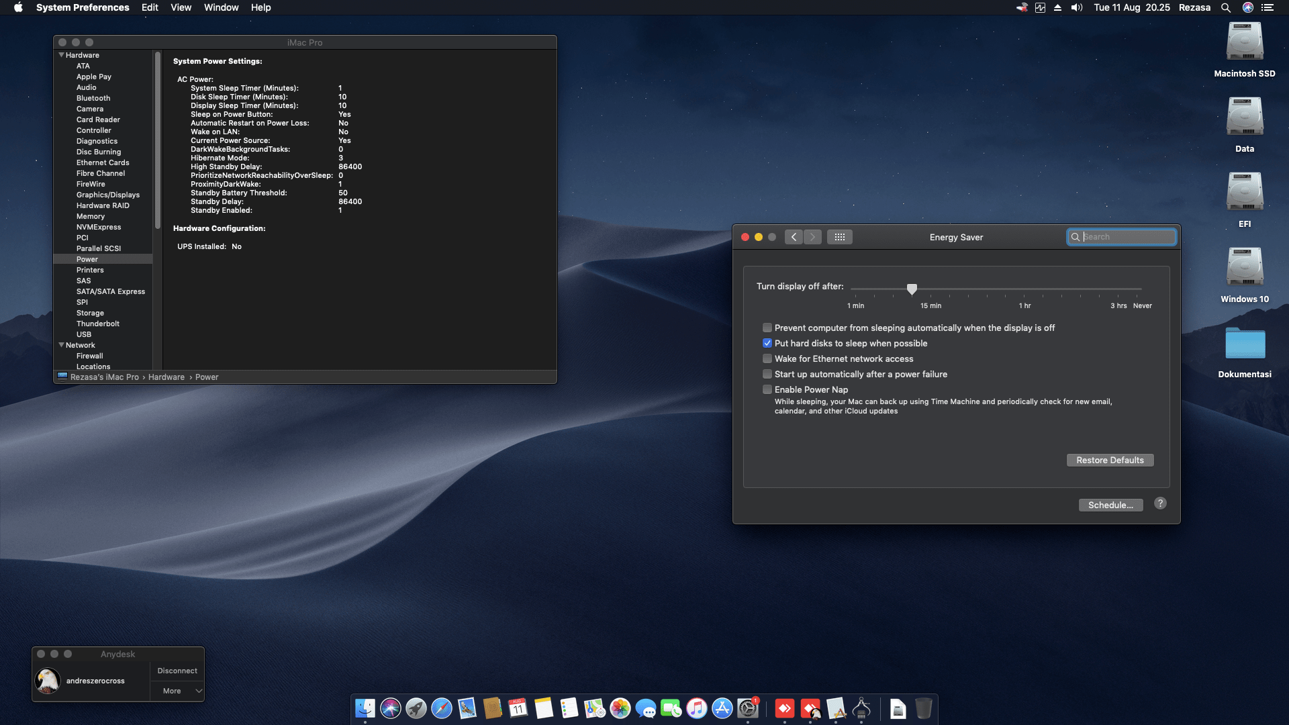The image size is (1289, 725).
Task: Click the Restore Defaults button
Action: pos(1109,460)
